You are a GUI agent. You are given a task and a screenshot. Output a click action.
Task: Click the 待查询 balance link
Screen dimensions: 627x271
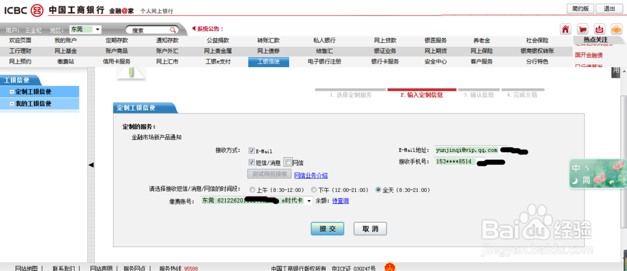pos(340,201)
